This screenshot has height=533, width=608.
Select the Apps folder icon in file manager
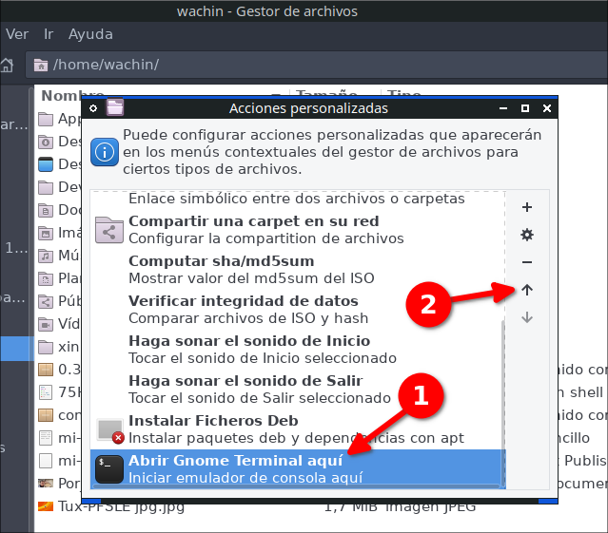pyautogui.click(x=46, y=119)
